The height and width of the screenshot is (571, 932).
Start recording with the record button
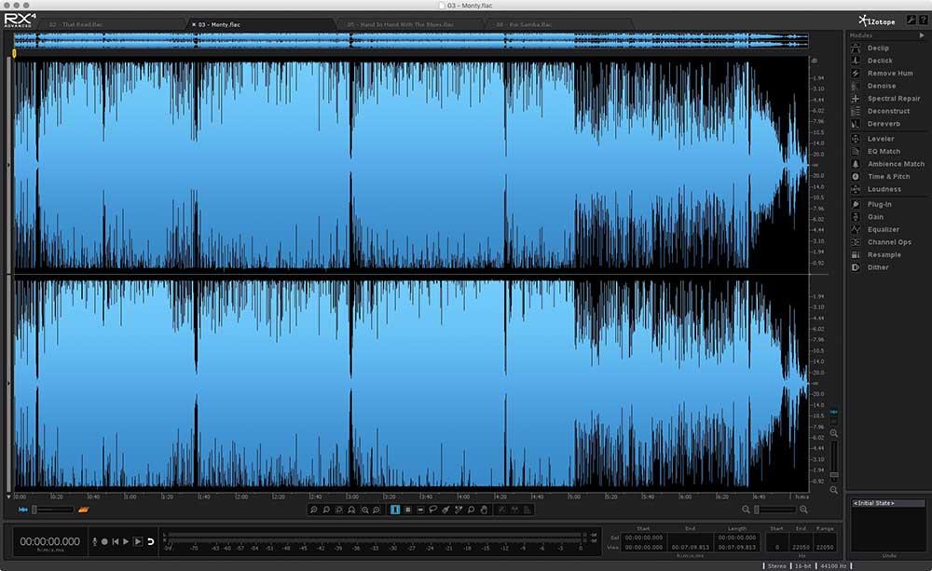(104, 542)
